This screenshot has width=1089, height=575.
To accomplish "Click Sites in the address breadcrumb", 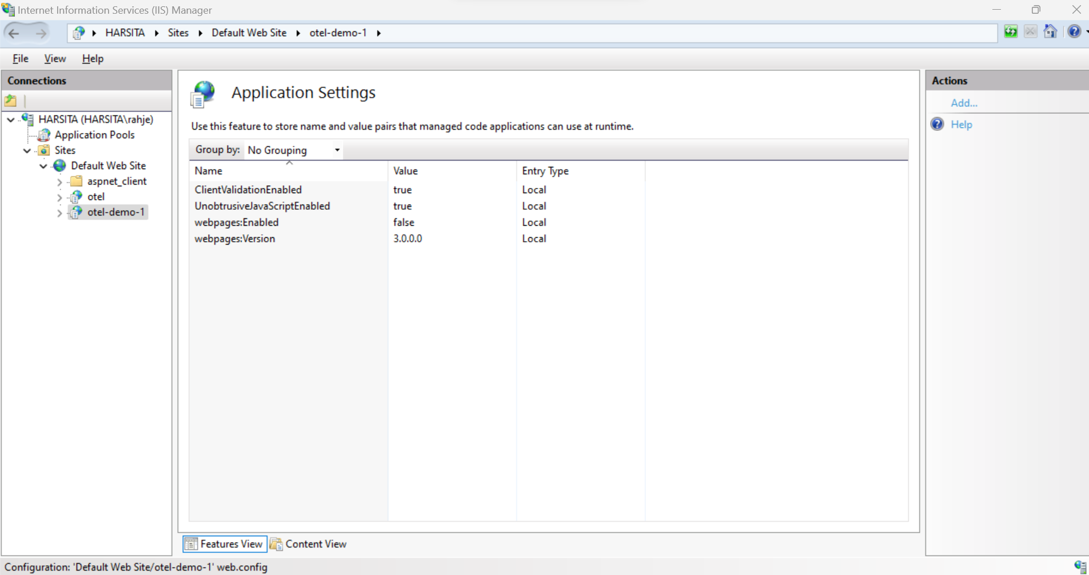I will pos(178,33).
